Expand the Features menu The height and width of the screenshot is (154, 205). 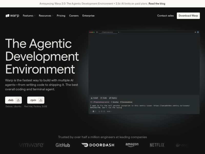click(29, 16)
